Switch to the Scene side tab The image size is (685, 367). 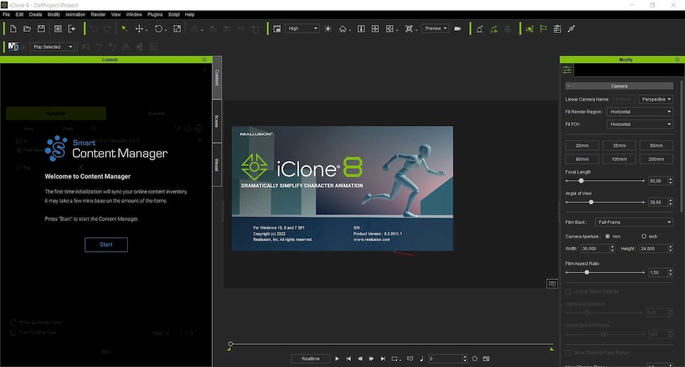(x=216, y=121)
